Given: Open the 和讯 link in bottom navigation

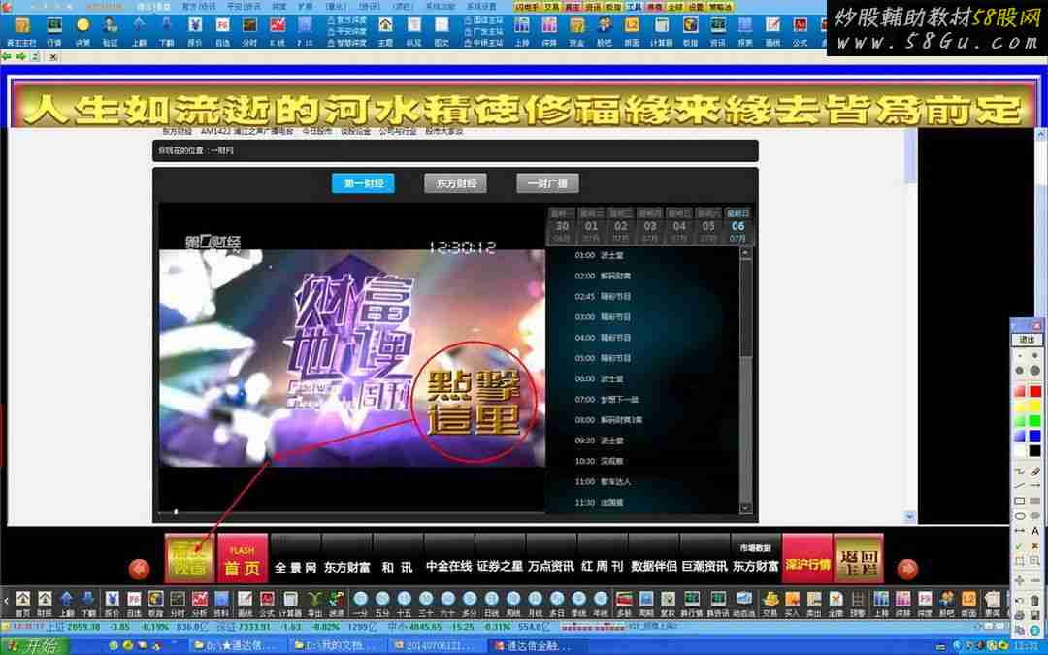Looking at the screenshot, I should 397,567.
